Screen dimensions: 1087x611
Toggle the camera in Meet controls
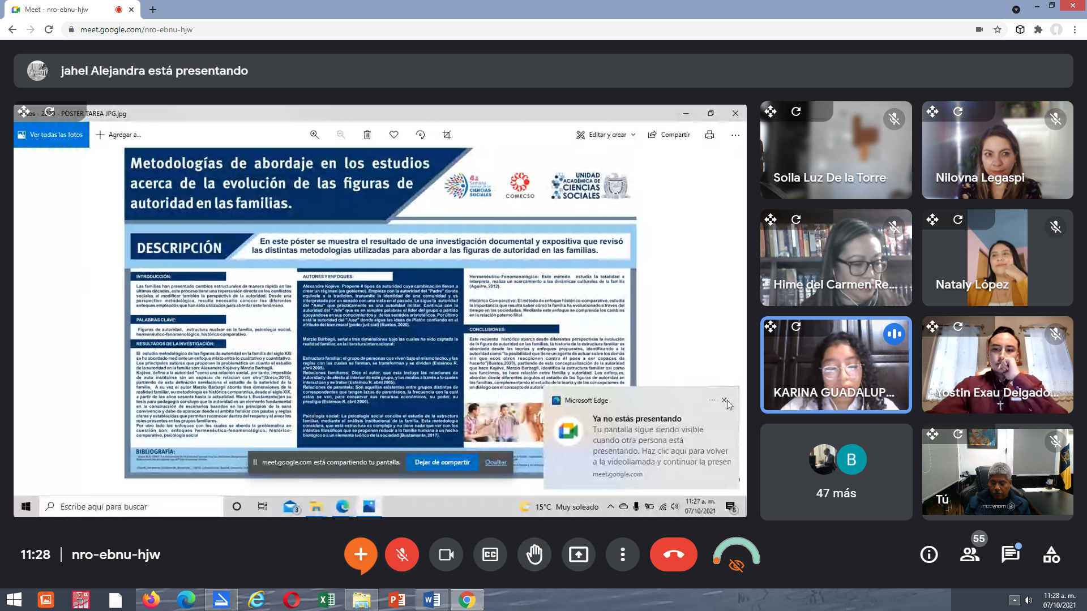[446, 554]
